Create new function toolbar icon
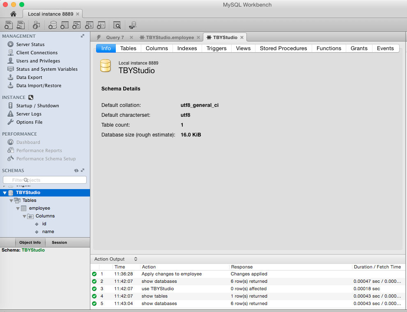Image resolution: width=407 pixels, height=312 pixels. pyautogui.click(x=101, y=25)
